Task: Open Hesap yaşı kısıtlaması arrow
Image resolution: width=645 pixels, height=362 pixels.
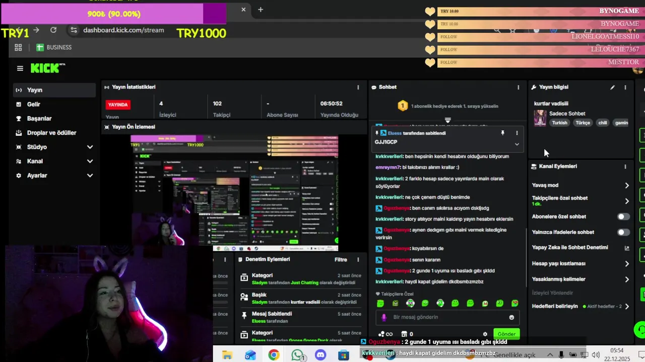Action: point(627,263)
